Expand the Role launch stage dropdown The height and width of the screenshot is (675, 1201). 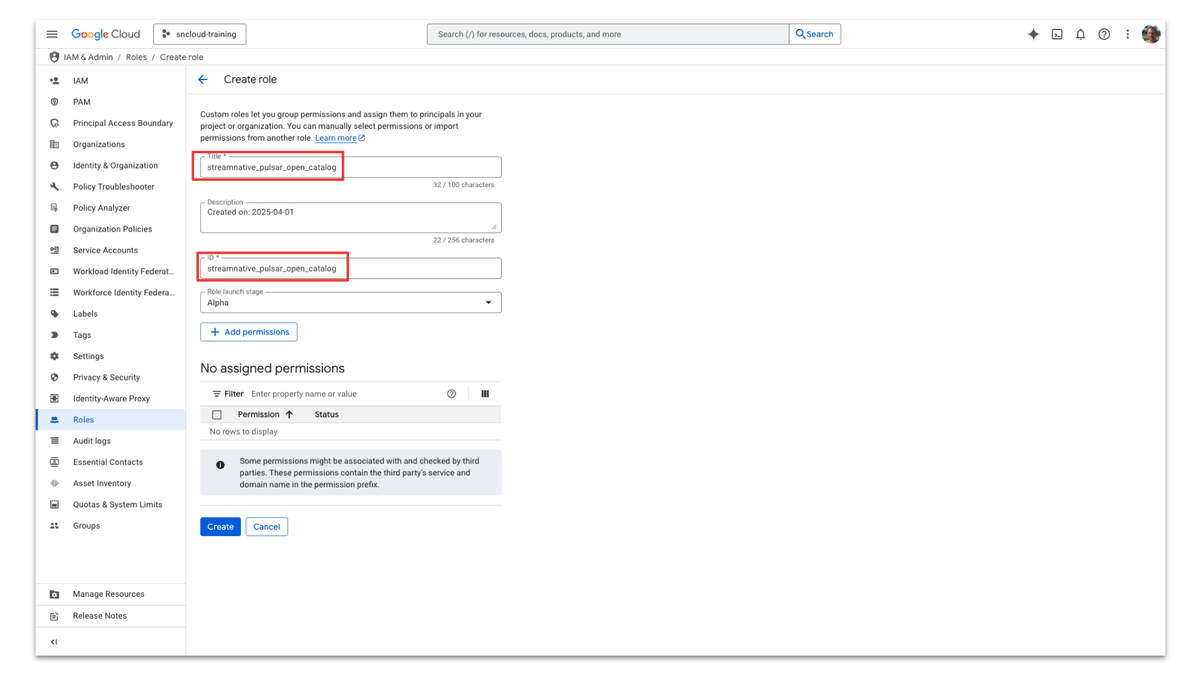(x=350, y=303)
